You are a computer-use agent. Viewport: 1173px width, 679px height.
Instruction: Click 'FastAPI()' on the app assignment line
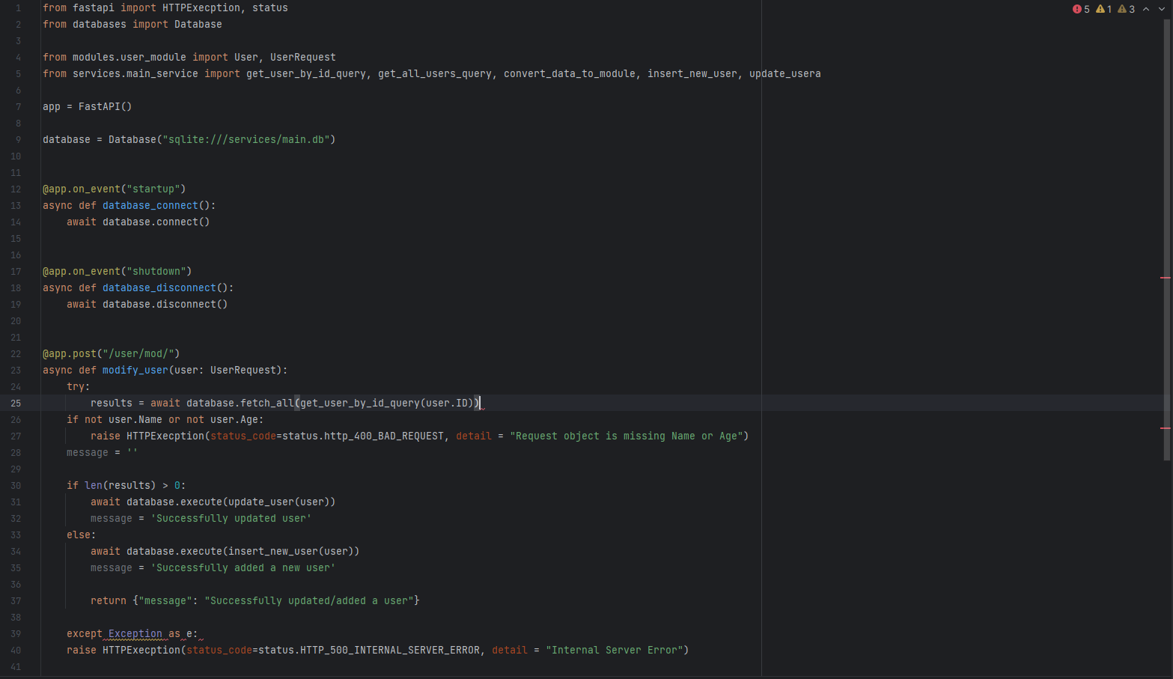tap(106, 106)
